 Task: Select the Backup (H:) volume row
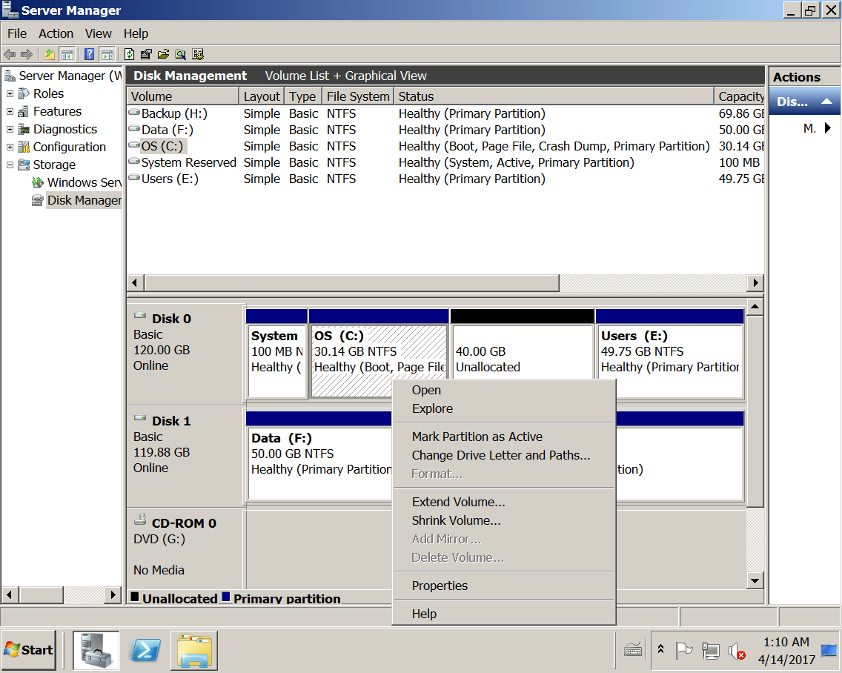pos(445,113)
